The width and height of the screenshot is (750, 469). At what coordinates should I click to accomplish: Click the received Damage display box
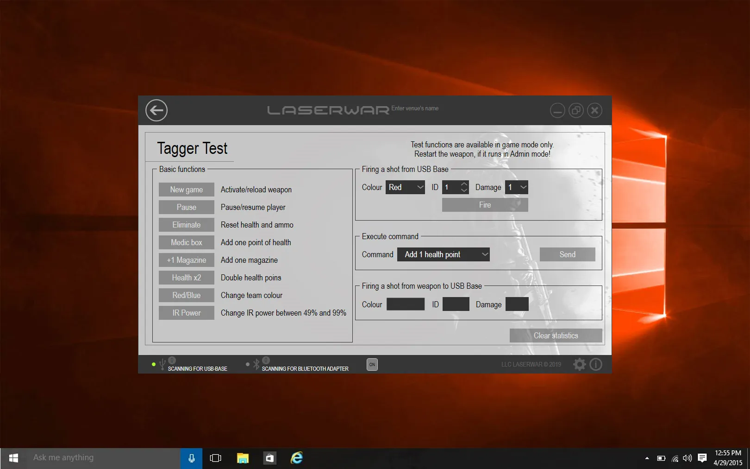(517, 304)
